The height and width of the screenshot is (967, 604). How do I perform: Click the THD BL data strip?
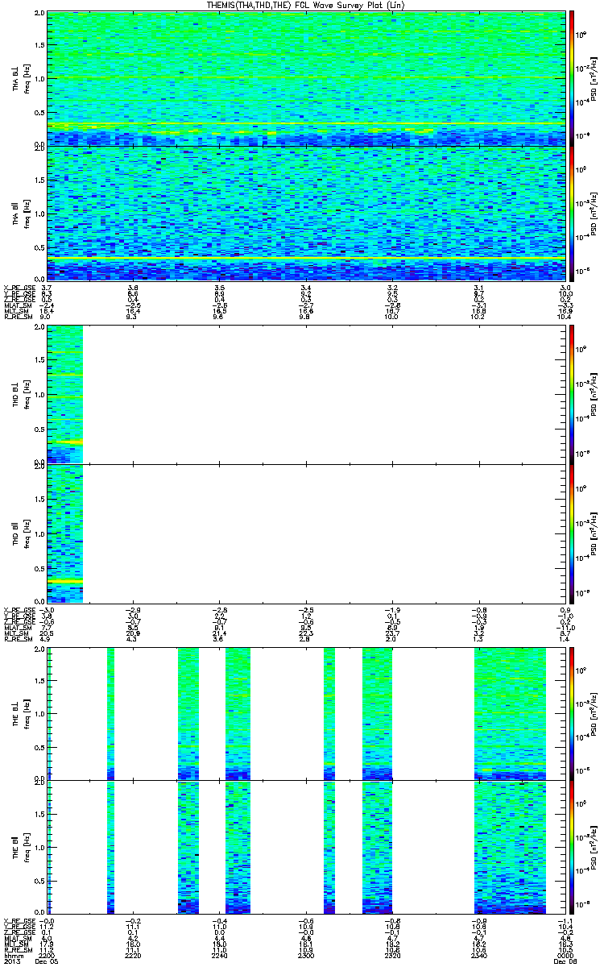65,393
